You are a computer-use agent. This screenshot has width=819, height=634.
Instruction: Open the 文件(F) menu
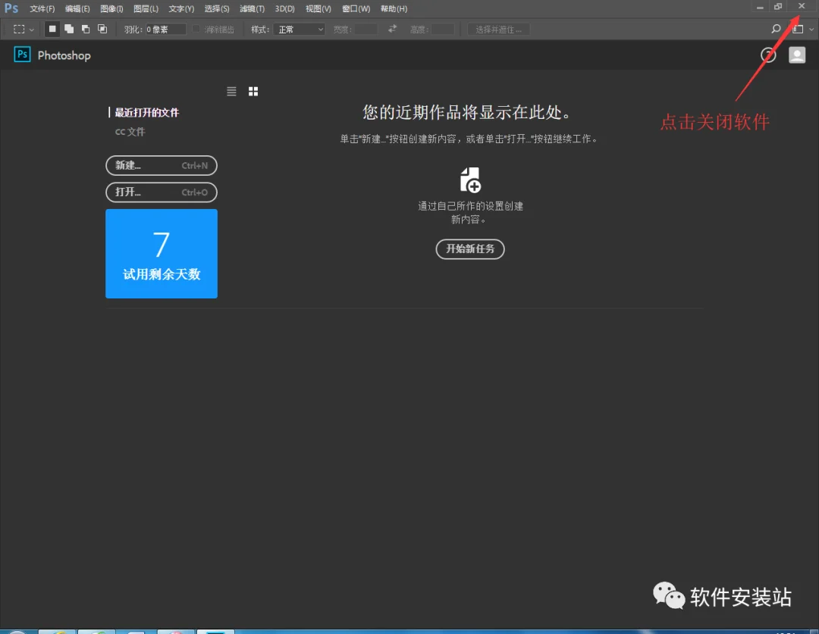[x=42, y=9]
